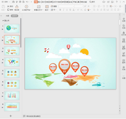
Task: Switch to the Insert (插入) ribbon tab
Action: click(39, 2)
